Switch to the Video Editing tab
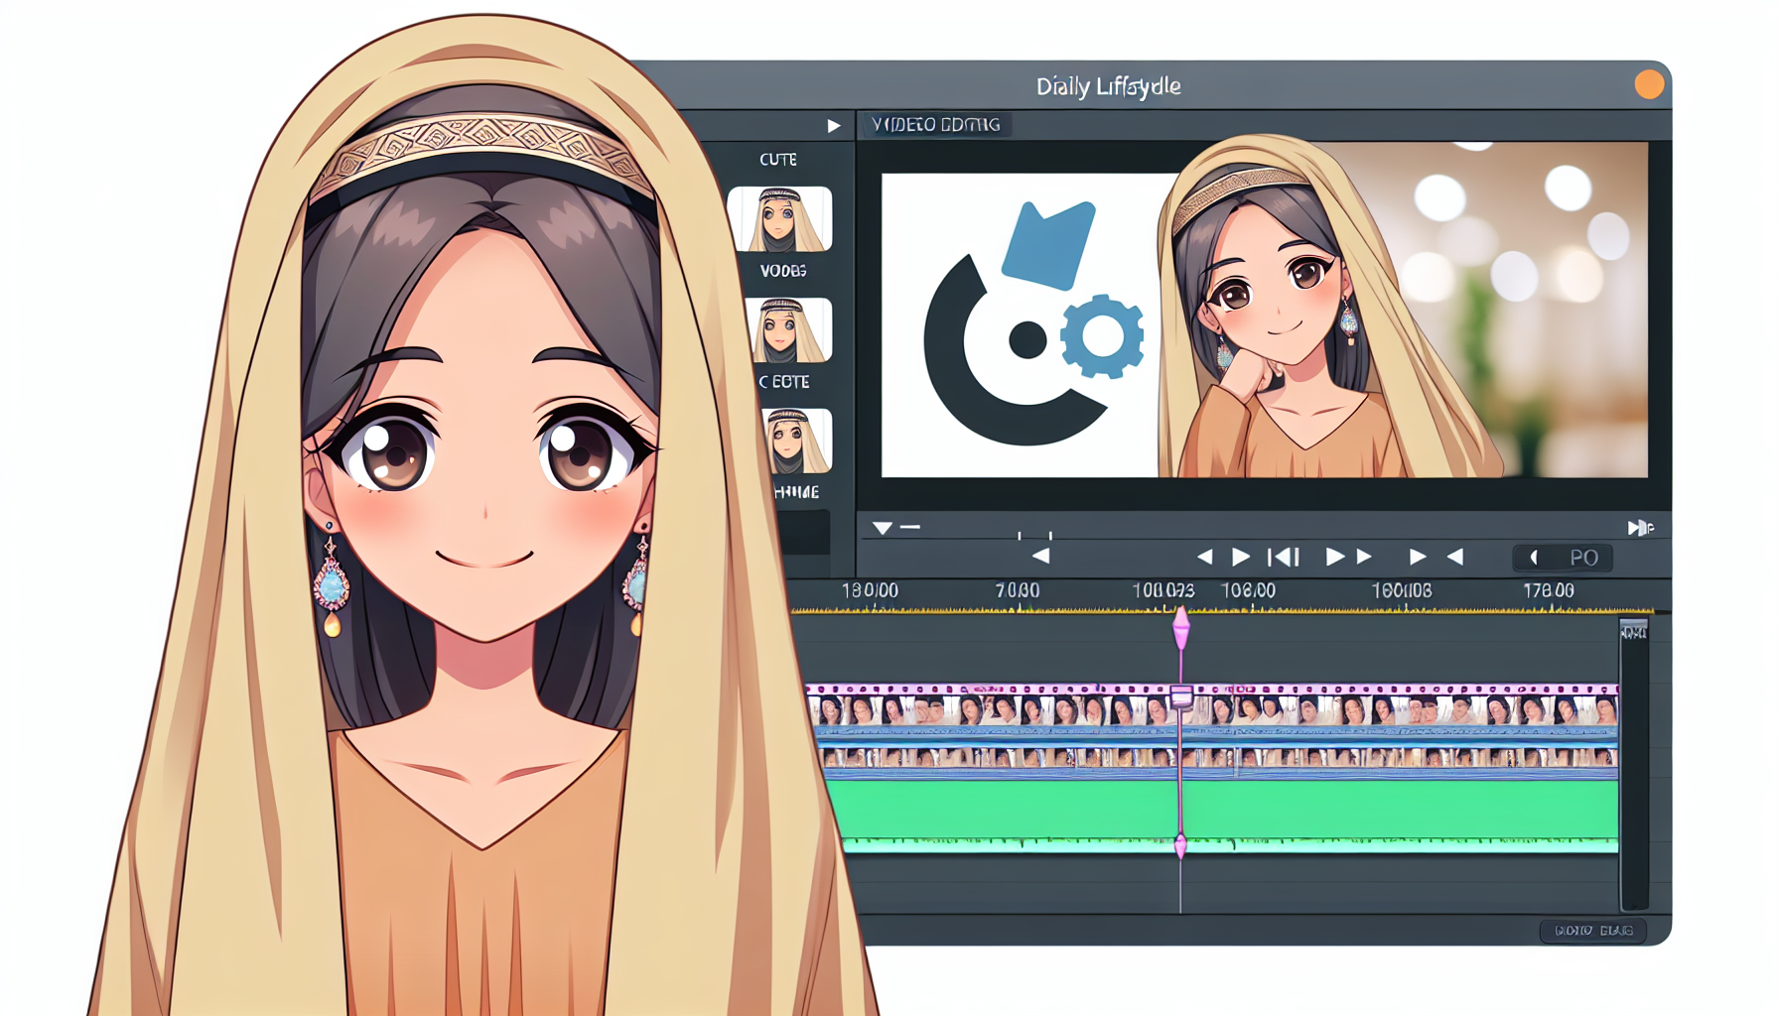 pos(935,125)
